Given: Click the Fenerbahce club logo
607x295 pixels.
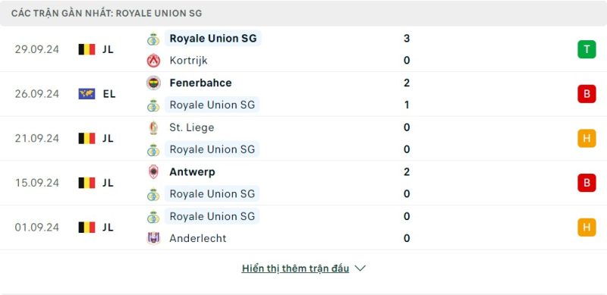Looking at the screenshot, I should tap(153, 83).
